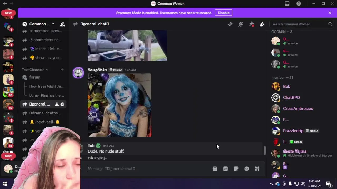Click the general-chat channel title in header
This screenshot has width=337, height=189.
pyautogui.click(x=95, y=24)
